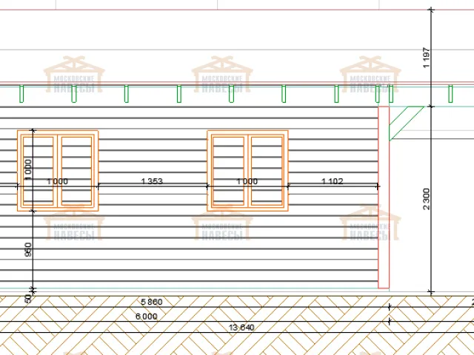Click the right window's 1.000 width label
The width and height of the screenshot is (474, 355).
click(x=247, y=181)
